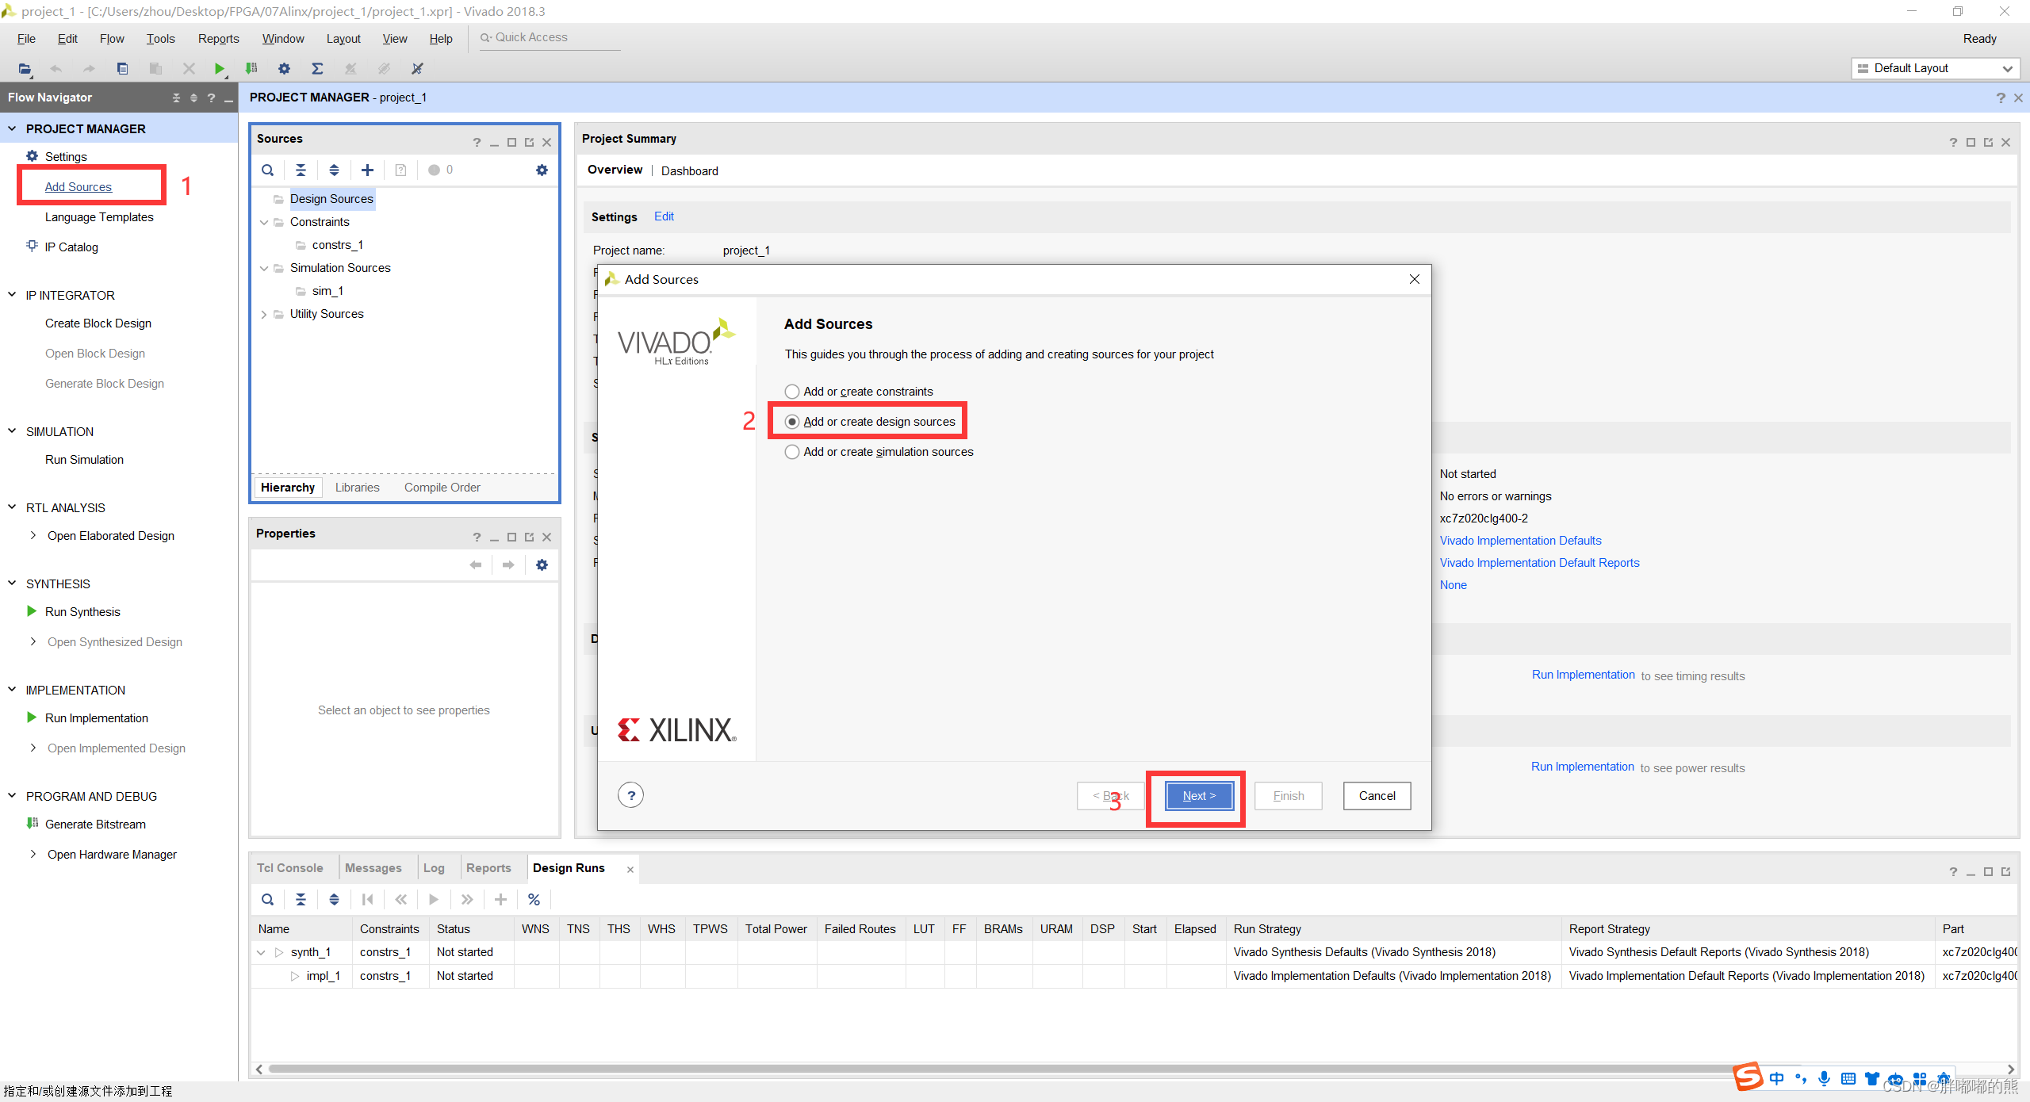The image size is (2030, 1102).
Task: Switch to Tcl Console tab
Action: point(289,868)
